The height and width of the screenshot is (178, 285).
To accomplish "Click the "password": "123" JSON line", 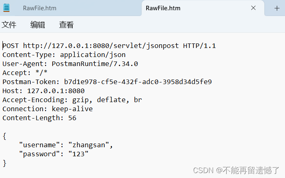I will pyautogui.click(x=54, y=154).
